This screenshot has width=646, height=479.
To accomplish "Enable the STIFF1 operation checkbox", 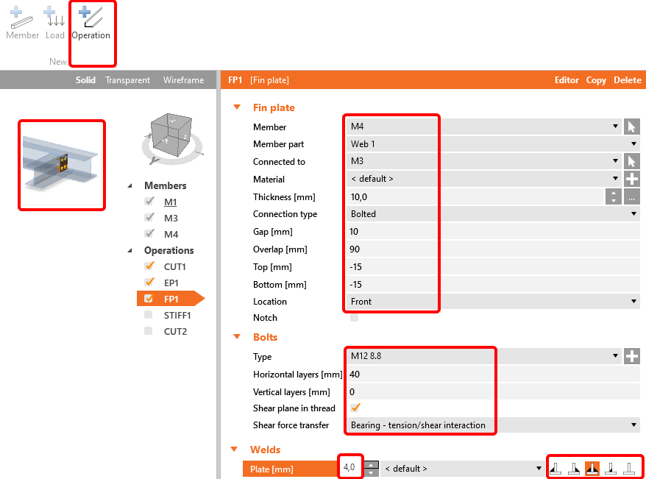I will (x=149, y=315).
